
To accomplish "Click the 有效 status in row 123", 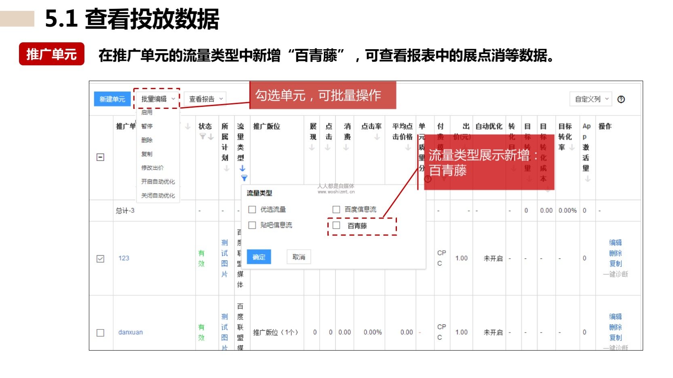I will click(x=201, y=258).
